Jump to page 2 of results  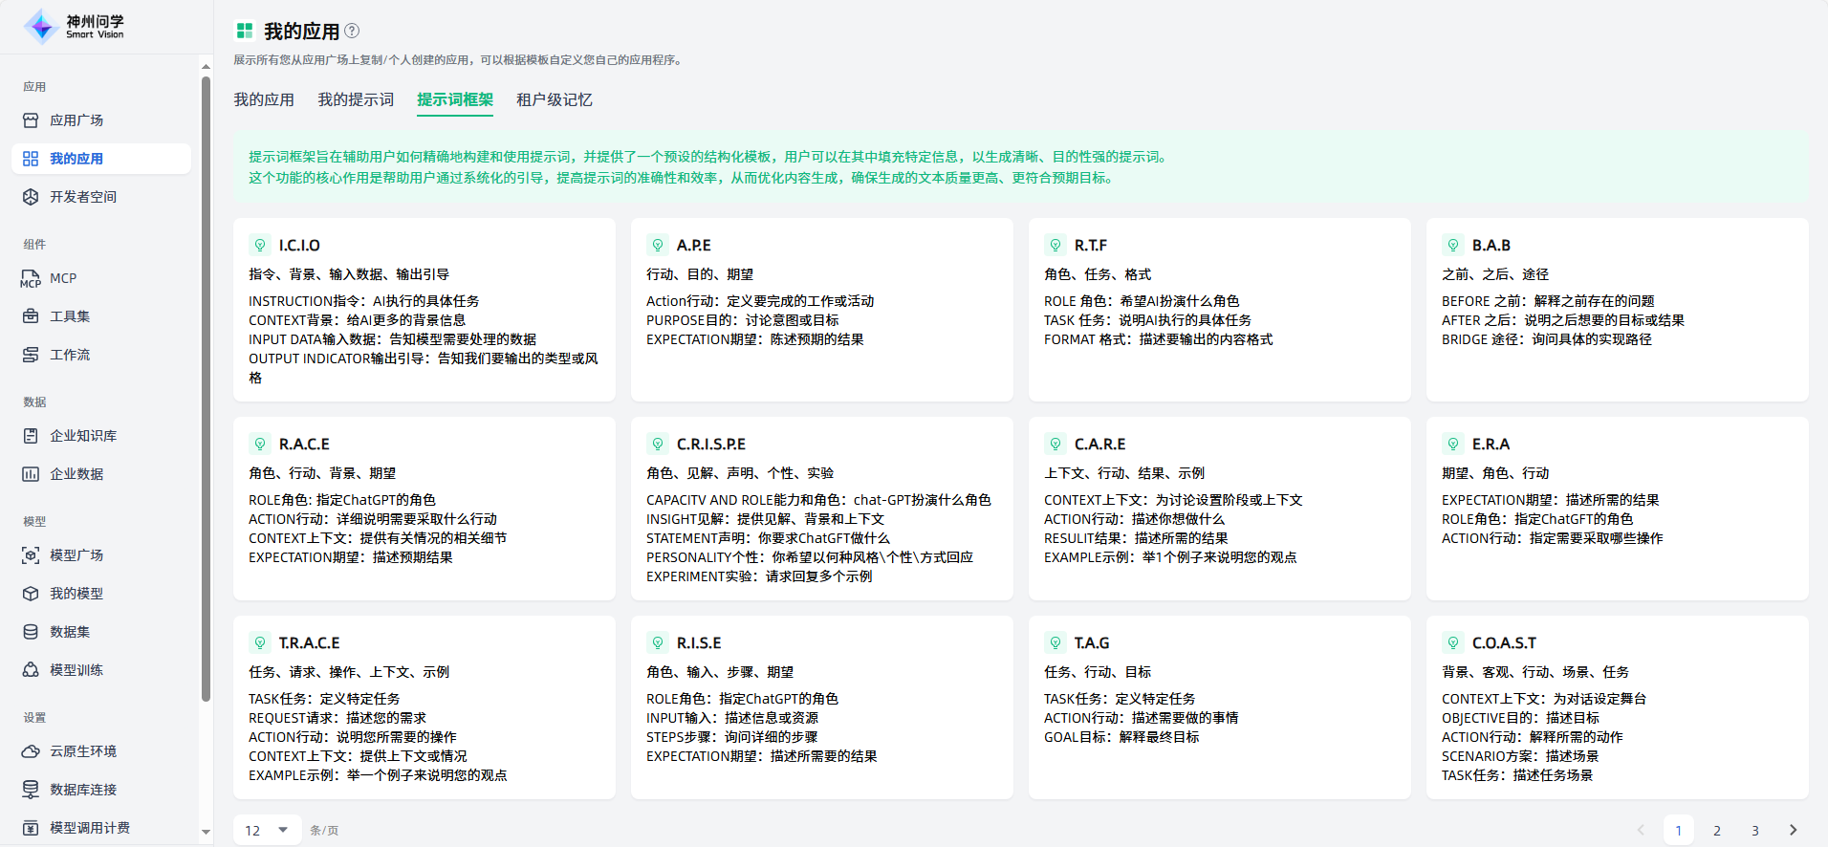(x=1716, y=830)
